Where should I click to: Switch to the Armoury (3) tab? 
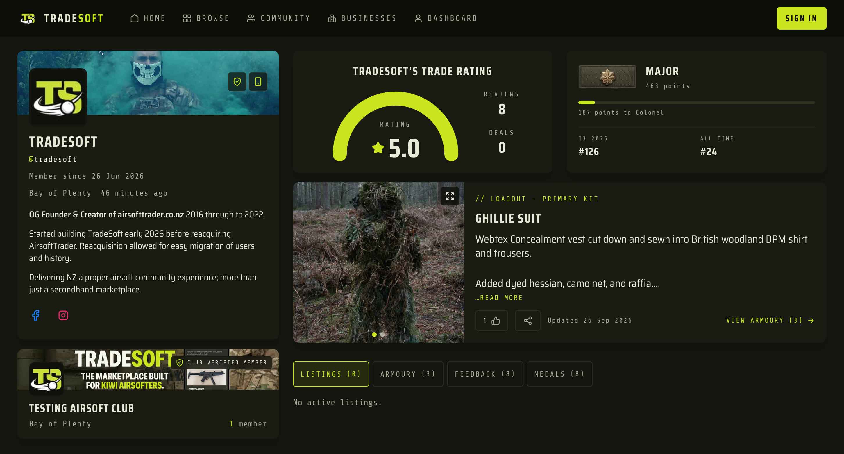pos(407,374)
